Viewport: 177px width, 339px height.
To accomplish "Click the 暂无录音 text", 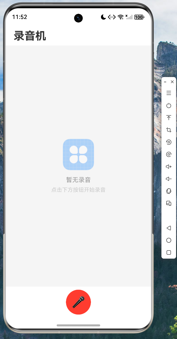I will point(78,180).
